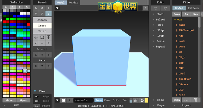Click the console input field

coord(84,101)
